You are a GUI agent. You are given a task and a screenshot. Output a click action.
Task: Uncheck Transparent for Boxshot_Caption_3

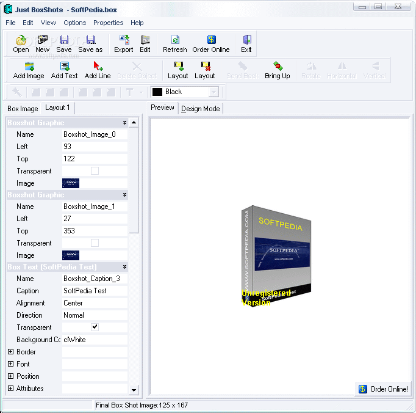[x=95, y=327]
